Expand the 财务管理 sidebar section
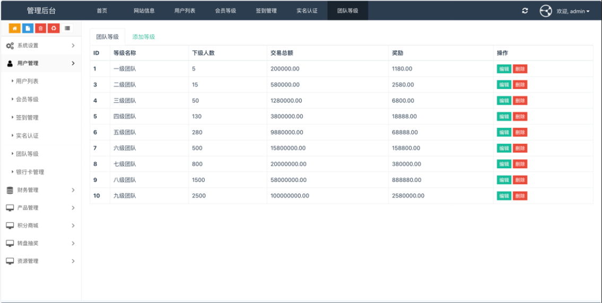The height and width of the screenshot is (303, 602). click(41, 190)
